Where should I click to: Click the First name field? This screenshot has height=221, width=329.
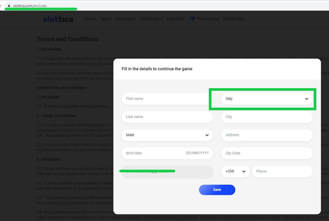[x=167, y=99]
